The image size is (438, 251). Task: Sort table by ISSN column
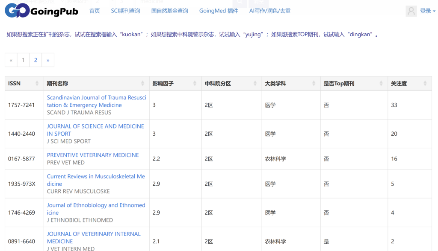[37, 83]
